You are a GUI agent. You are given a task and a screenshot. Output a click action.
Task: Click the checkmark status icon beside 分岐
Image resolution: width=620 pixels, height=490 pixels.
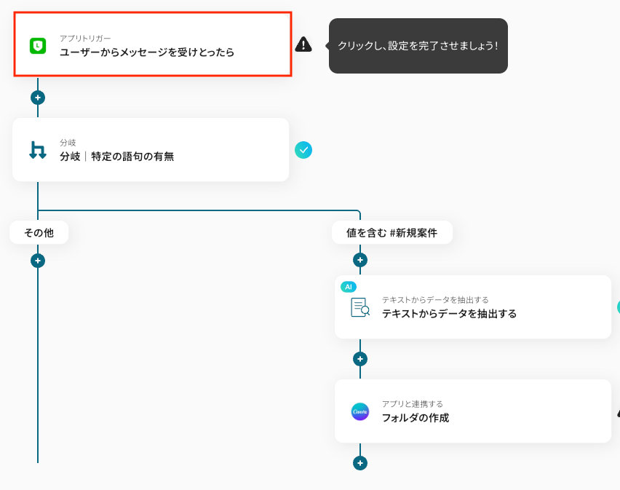[x=303, y=150]
